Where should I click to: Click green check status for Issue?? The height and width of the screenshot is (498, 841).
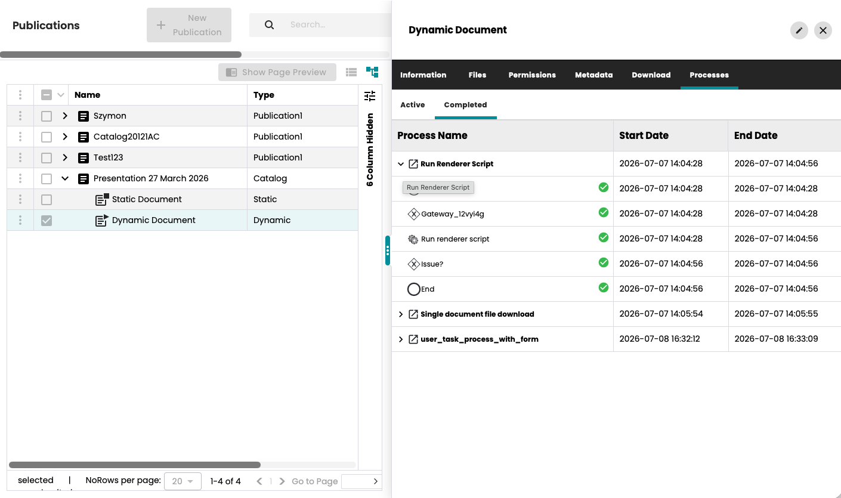[x=604, y=262]
